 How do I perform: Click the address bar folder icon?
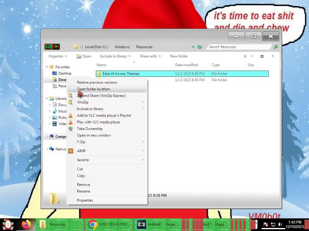(76, 47)
